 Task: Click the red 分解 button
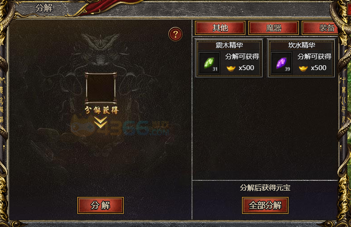(x=101, y=205)
